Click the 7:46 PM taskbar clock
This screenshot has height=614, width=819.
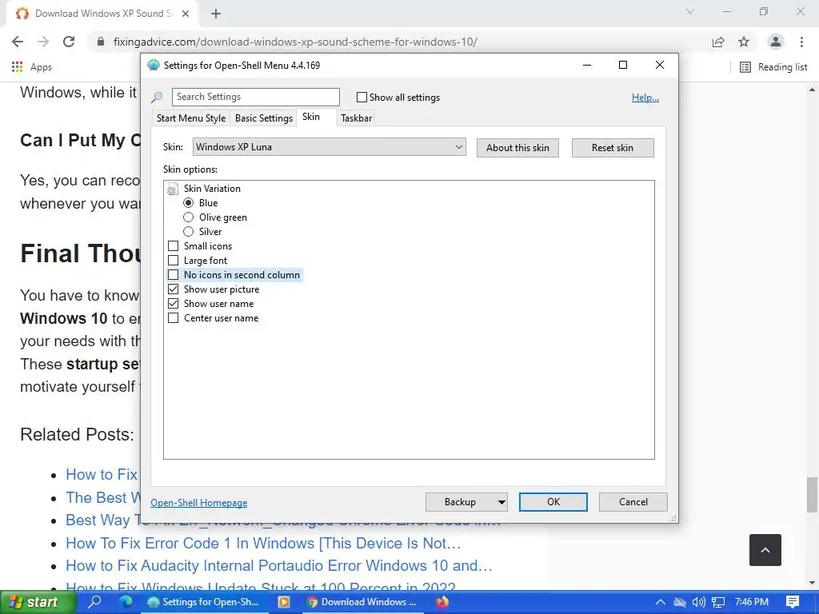tap(751, 602)
